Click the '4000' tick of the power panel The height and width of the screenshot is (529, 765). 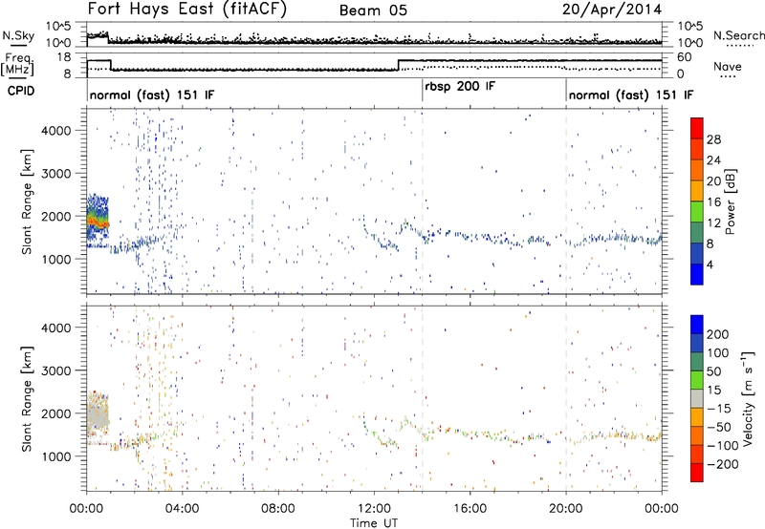56,131
